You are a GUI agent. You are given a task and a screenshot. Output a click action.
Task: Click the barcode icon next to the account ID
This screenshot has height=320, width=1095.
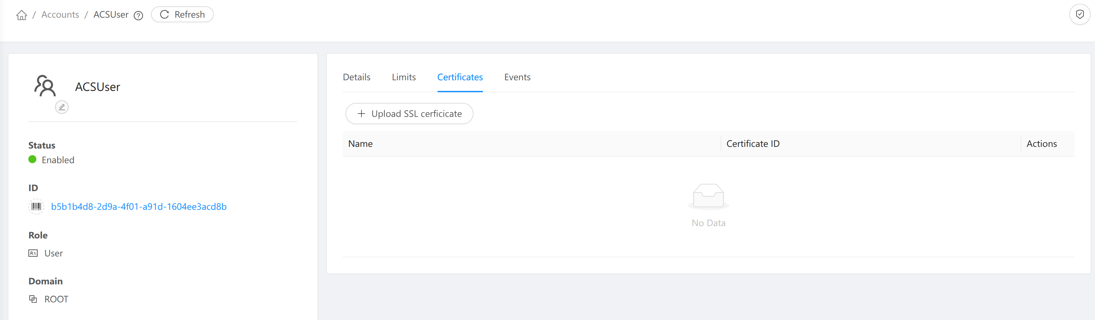click(36, 206)
